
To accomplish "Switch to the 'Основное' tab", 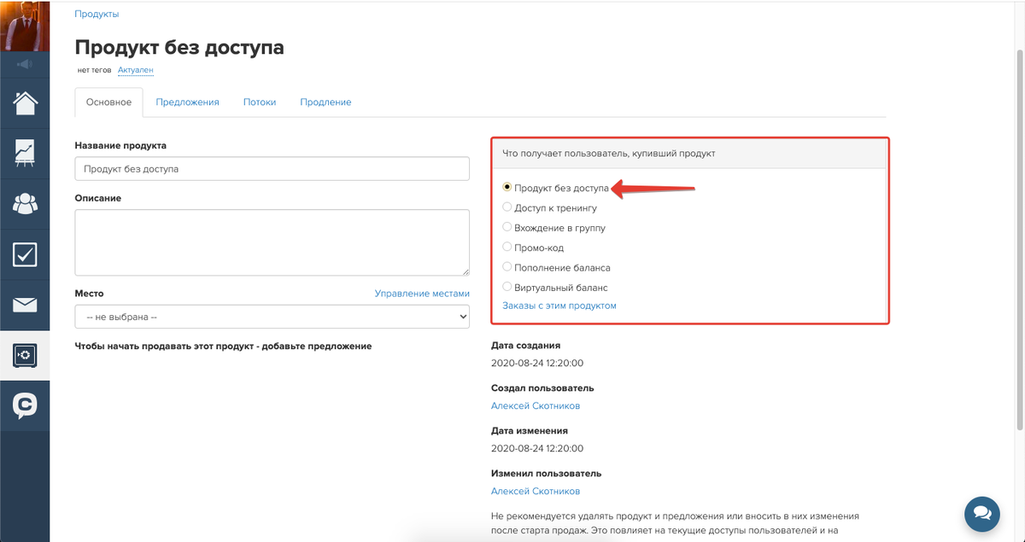I will click(109, 102).
